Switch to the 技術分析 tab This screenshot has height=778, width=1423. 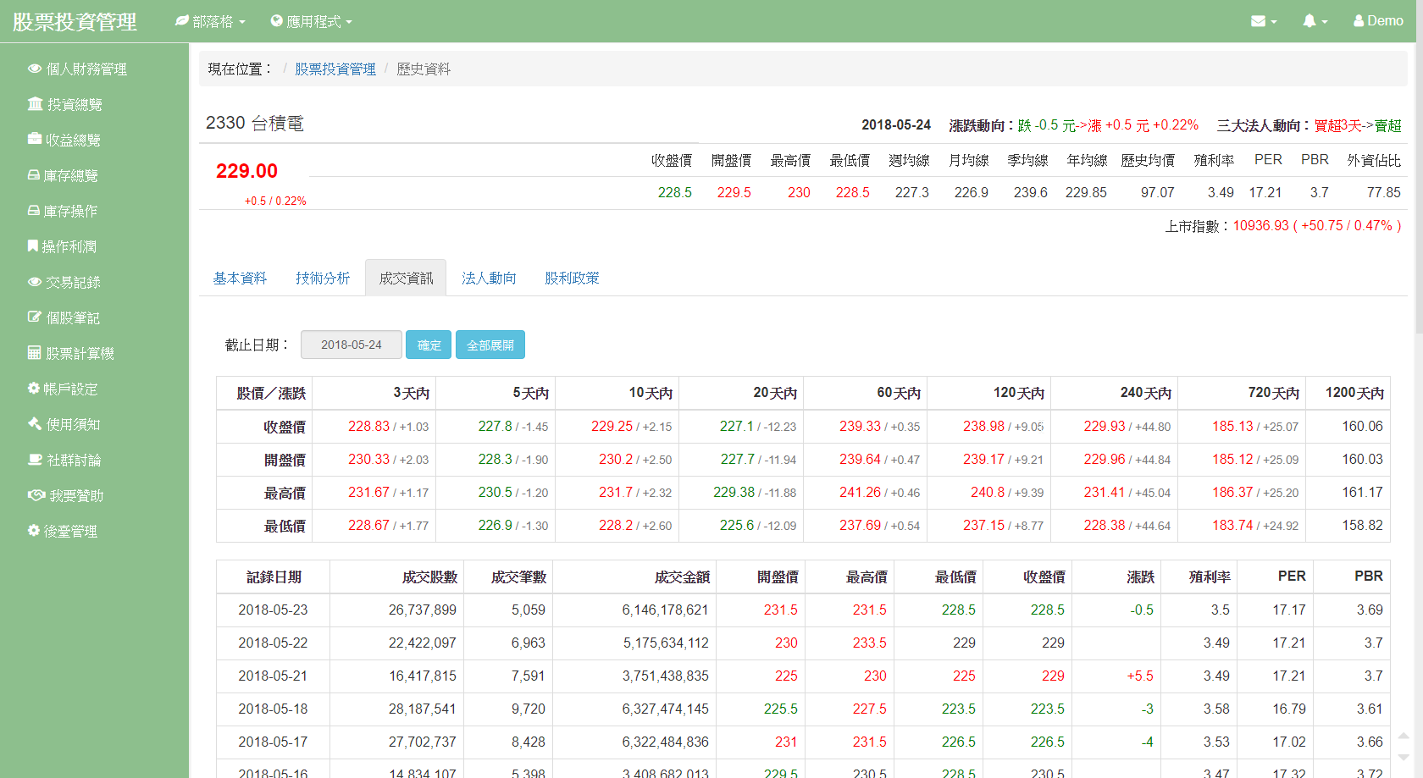pyautogui.click(x=323, y=278)
